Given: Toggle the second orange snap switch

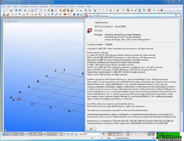Looking at the screenshot, I should [113, 134].
